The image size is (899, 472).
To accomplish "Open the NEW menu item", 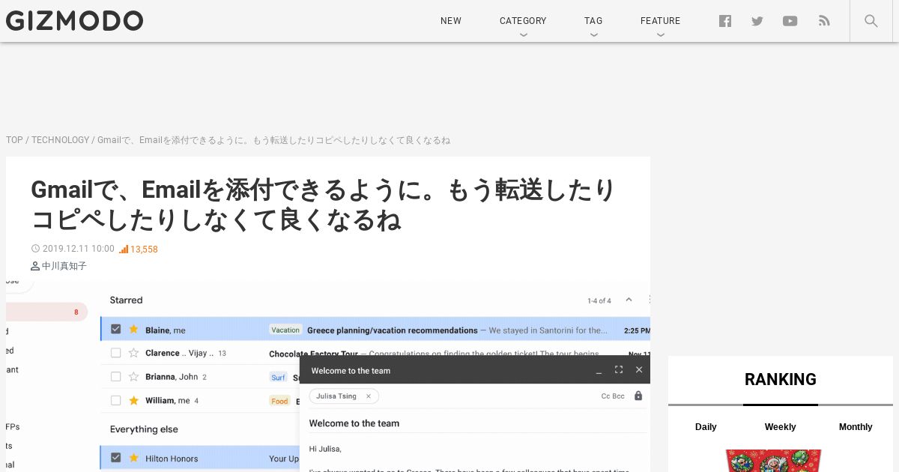I will point(451,21).
